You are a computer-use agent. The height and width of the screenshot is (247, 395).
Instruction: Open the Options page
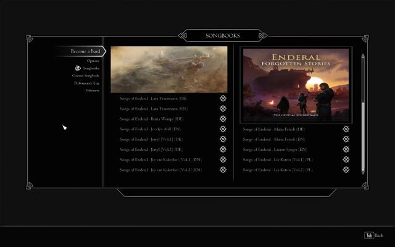[93, 61]
